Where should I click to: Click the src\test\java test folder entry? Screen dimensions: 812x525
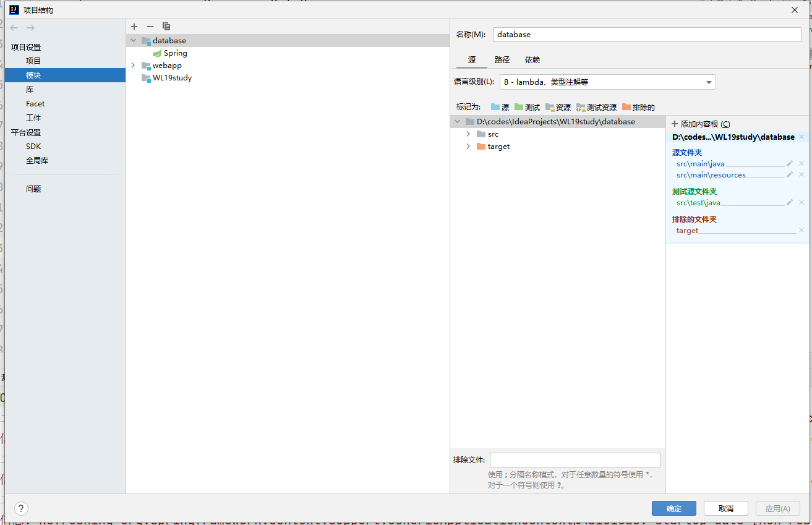point(698,202)
